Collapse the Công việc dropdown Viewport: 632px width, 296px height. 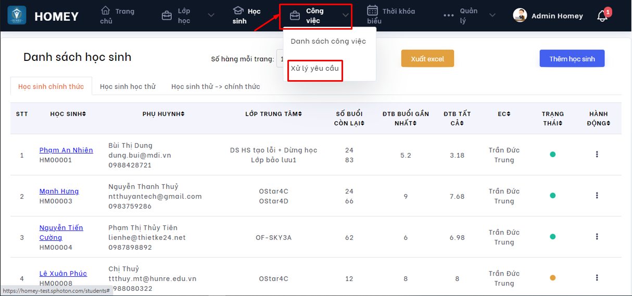[x=346, y=16]
